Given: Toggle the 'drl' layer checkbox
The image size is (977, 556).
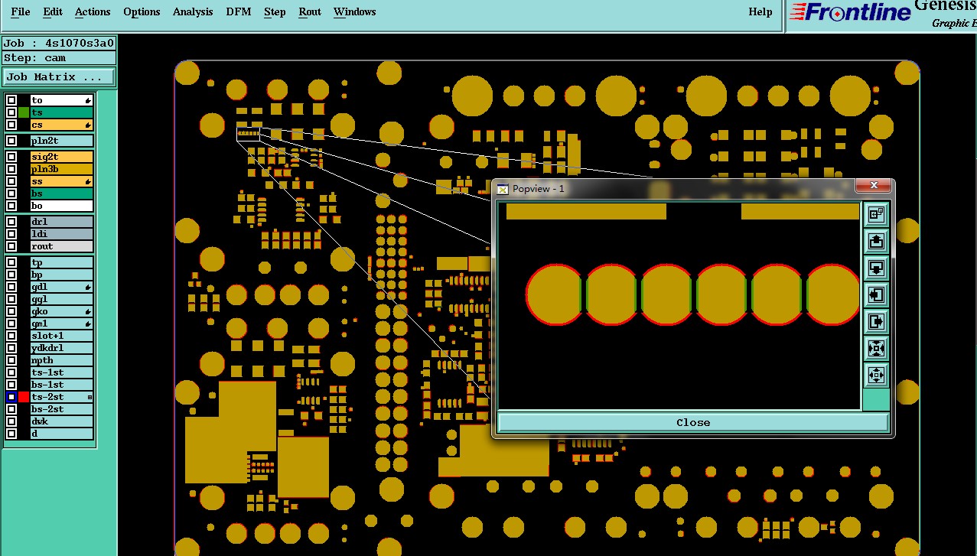Looking at the screenshot, I should [11, 222].
